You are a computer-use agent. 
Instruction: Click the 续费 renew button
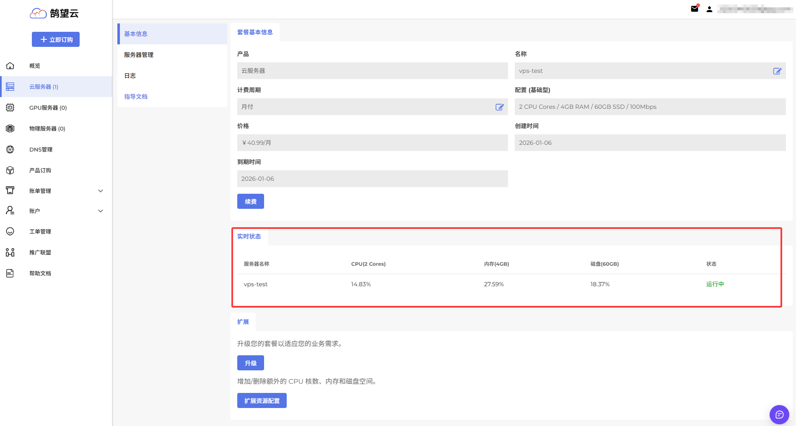coord(250,201)
